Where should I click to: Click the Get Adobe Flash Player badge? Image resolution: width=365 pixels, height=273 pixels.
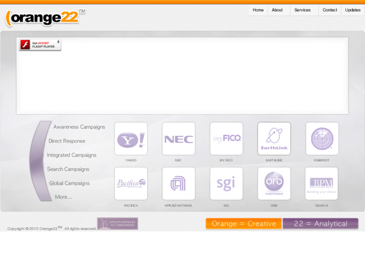point(40,45)
